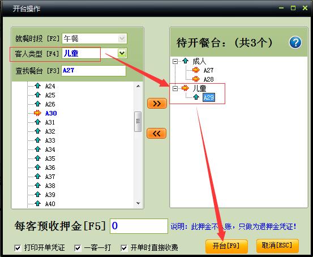Click the blue help question mark icon

tap(295, 42)
